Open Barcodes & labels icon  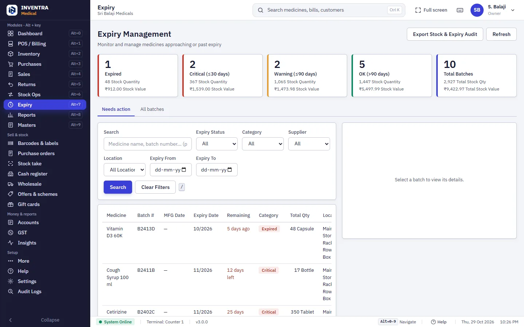[x=11, y=143]
